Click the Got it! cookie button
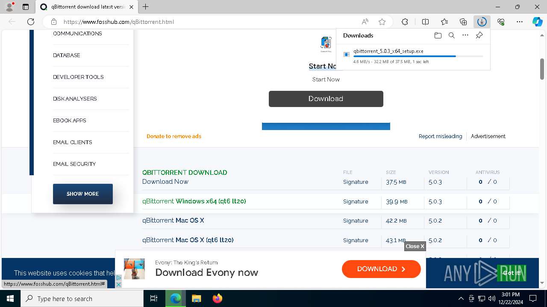This screenshot has height=307, width=547. (x=512, y=273)
